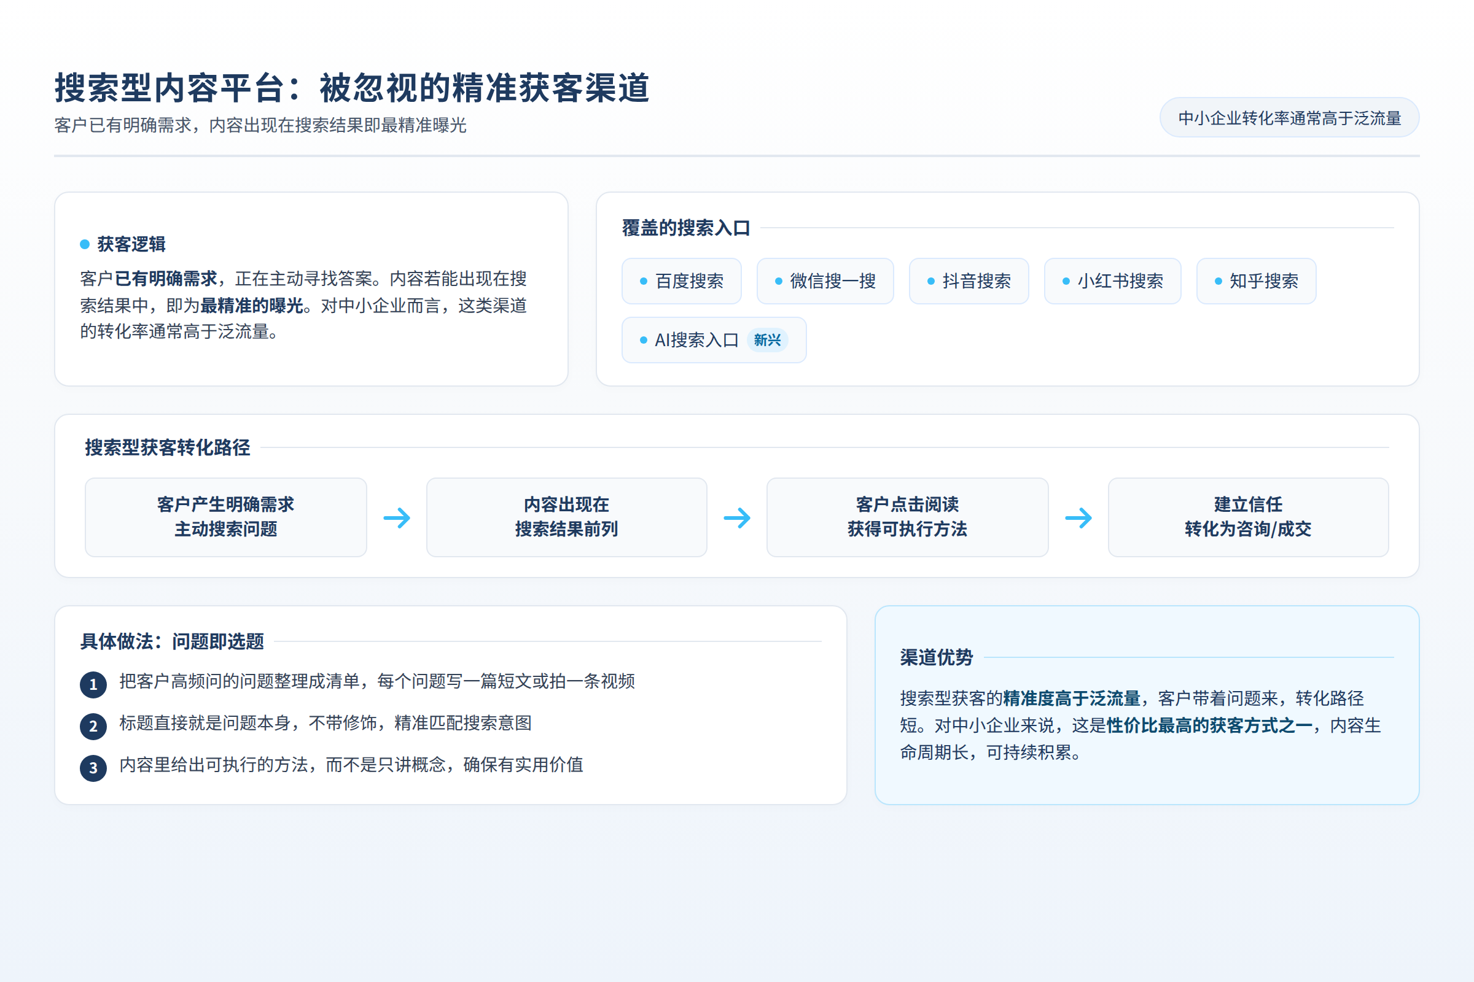Click the 获客逻辑 heading

click(x=131, y=244)
